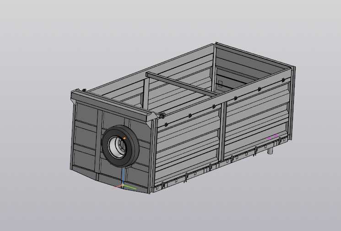Select the cylindrical peg under the body floor

(x=270, y=151)
